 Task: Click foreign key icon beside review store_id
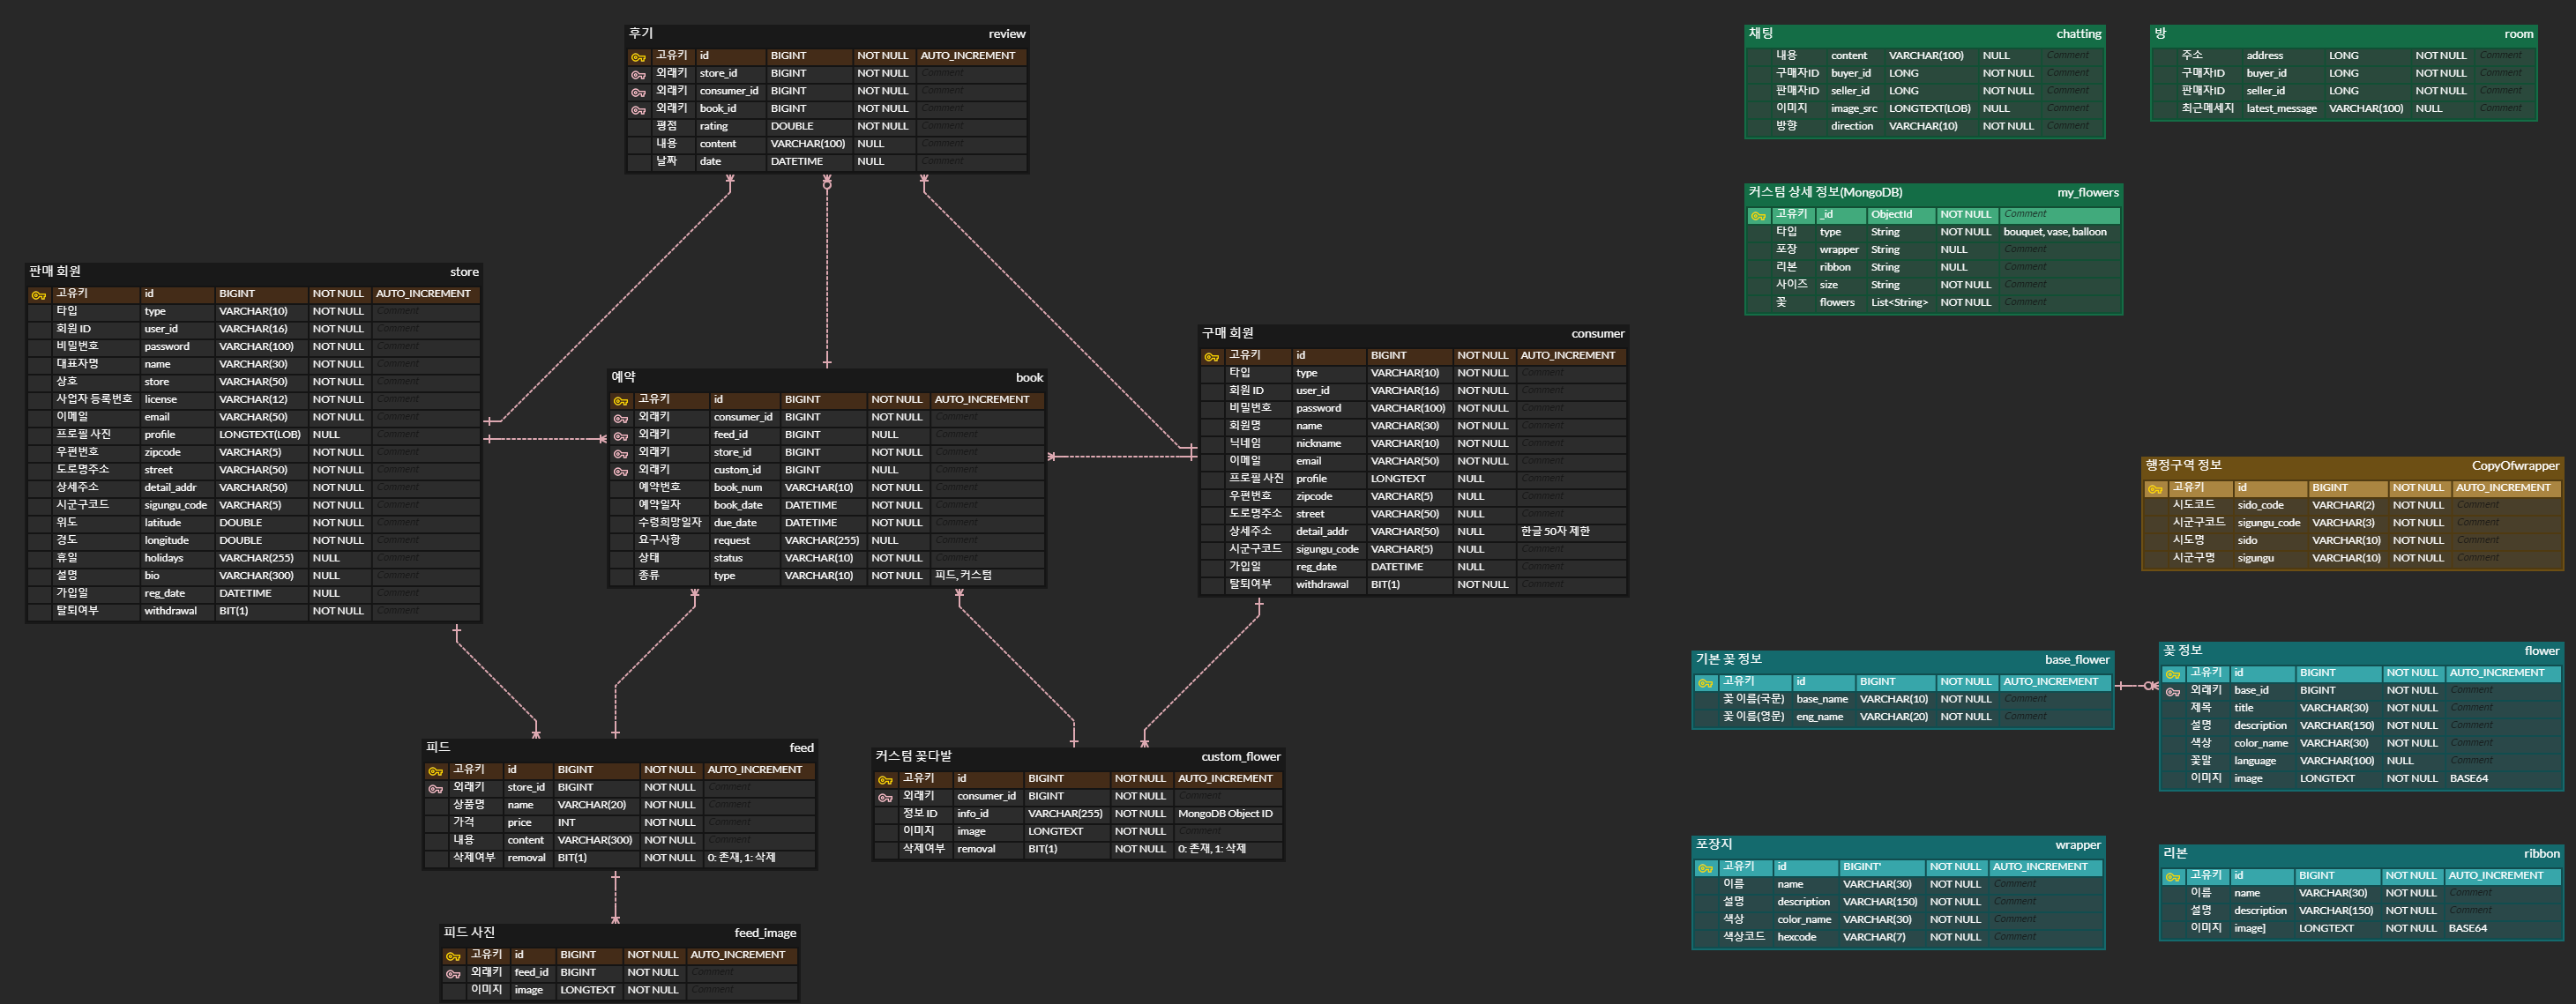pyautogui.click(x=638, y=75)
